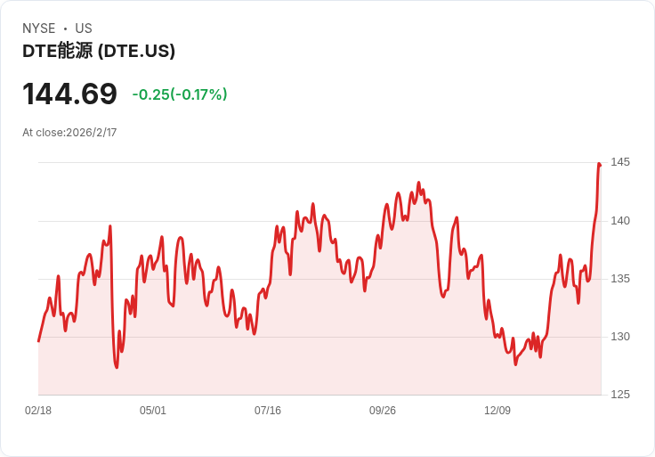The height and width of the screenshot is (457, 655).
Task: Click the 07/16 date axis label
Action: [x=268, y=410]
